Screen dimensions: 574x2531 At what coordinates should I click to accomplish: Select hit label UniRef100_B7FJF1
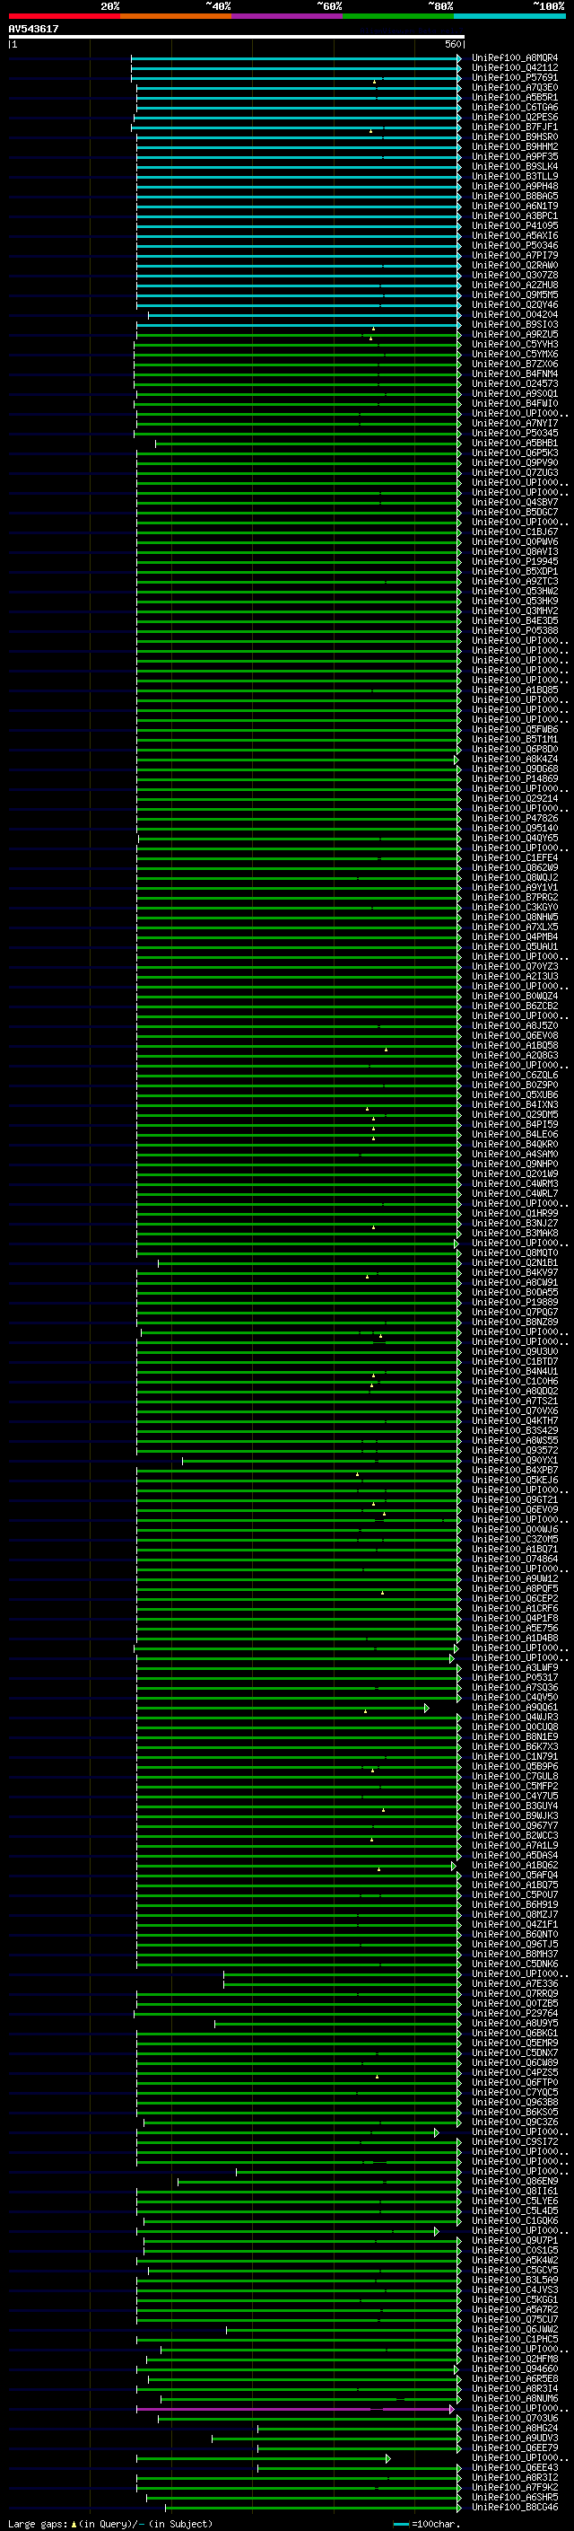pyautogui.click(x=515, y=127)
